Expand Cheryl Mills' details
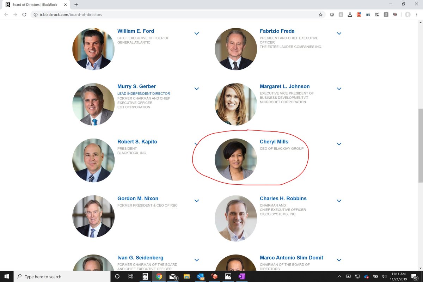The image size is (423, 282). [x=339, y=144]
